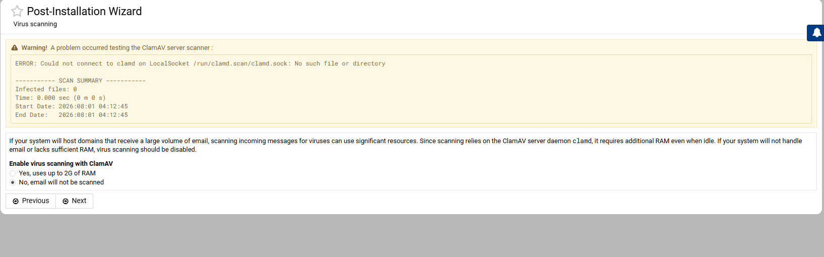Click the "No, email will not be scanned" label
Image resolution: width=824 pixels, height=257 pixels.
point(61,182)
